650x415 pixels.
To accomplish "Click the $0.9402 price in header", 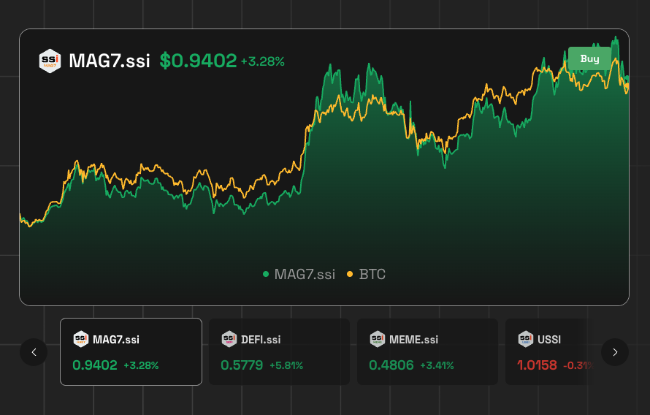I will click(x=198, y=61).
